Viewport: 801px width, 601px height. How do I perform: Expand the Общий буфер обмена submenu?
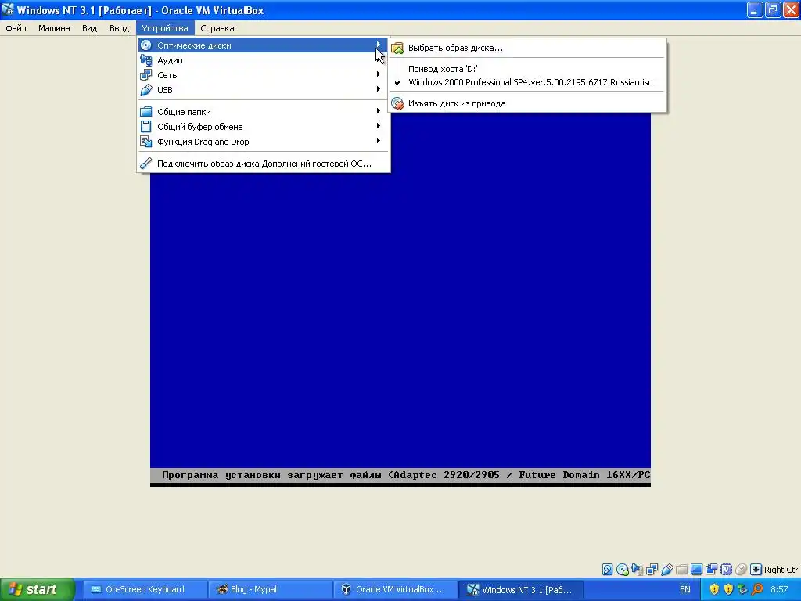click(x=264, y=127)
